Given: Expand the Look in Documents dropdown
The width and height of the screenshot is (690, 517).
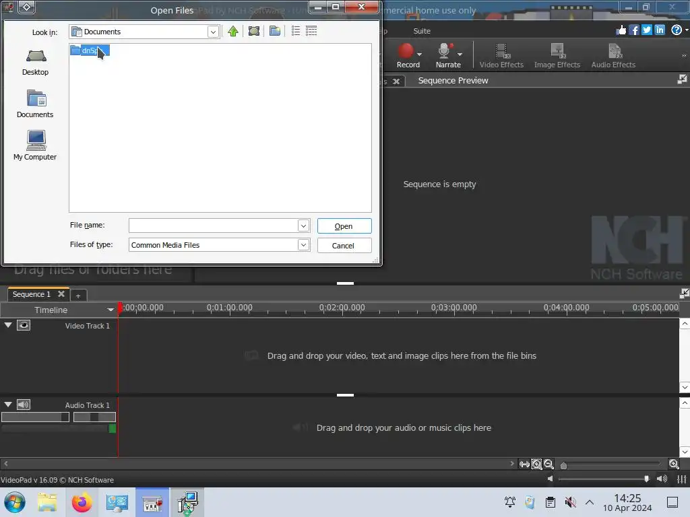Looking at the screenshot, I should 213,32.
